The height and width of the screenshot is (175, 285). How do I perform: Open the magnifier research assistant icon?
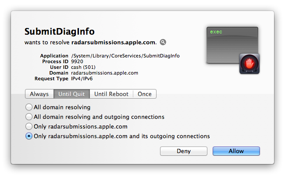click(163, 42)
